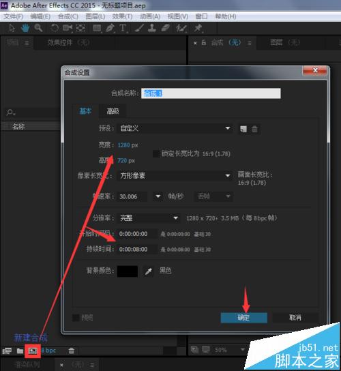Open the 窗口 menu
Image resolution: width=341 pixels, height=371 pixels.
click(201, 16)
